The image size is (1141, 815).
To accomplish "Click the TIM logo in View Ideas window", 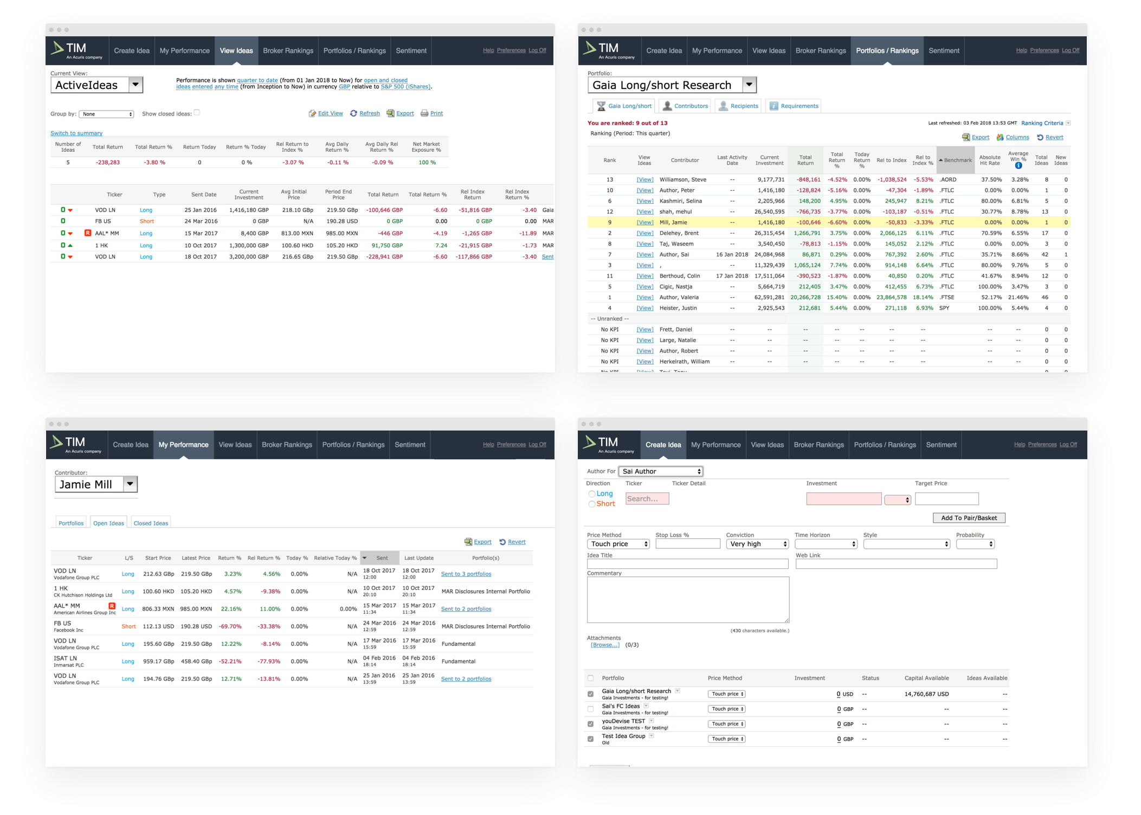I will 76,50.
